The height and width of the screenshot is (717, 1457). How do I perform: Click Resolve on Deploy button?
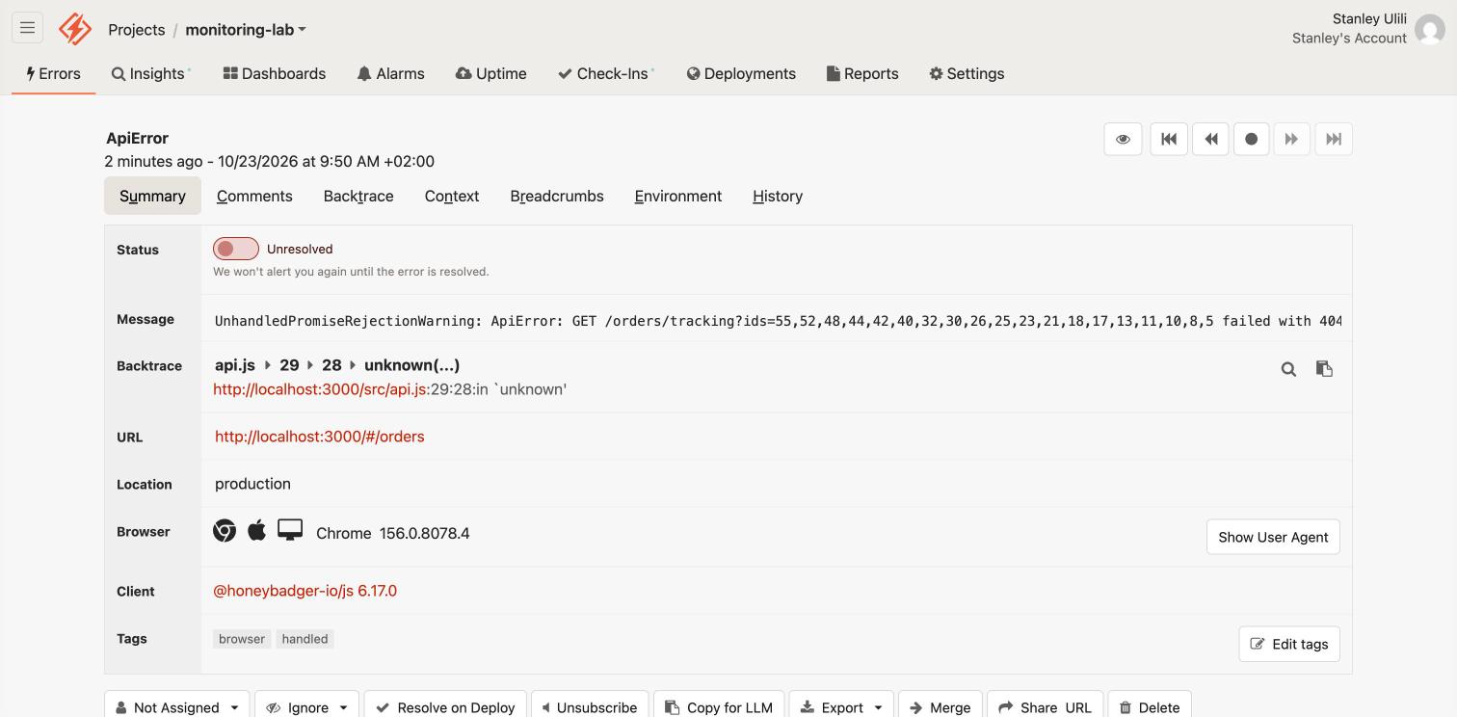click(x=445, y=706)
